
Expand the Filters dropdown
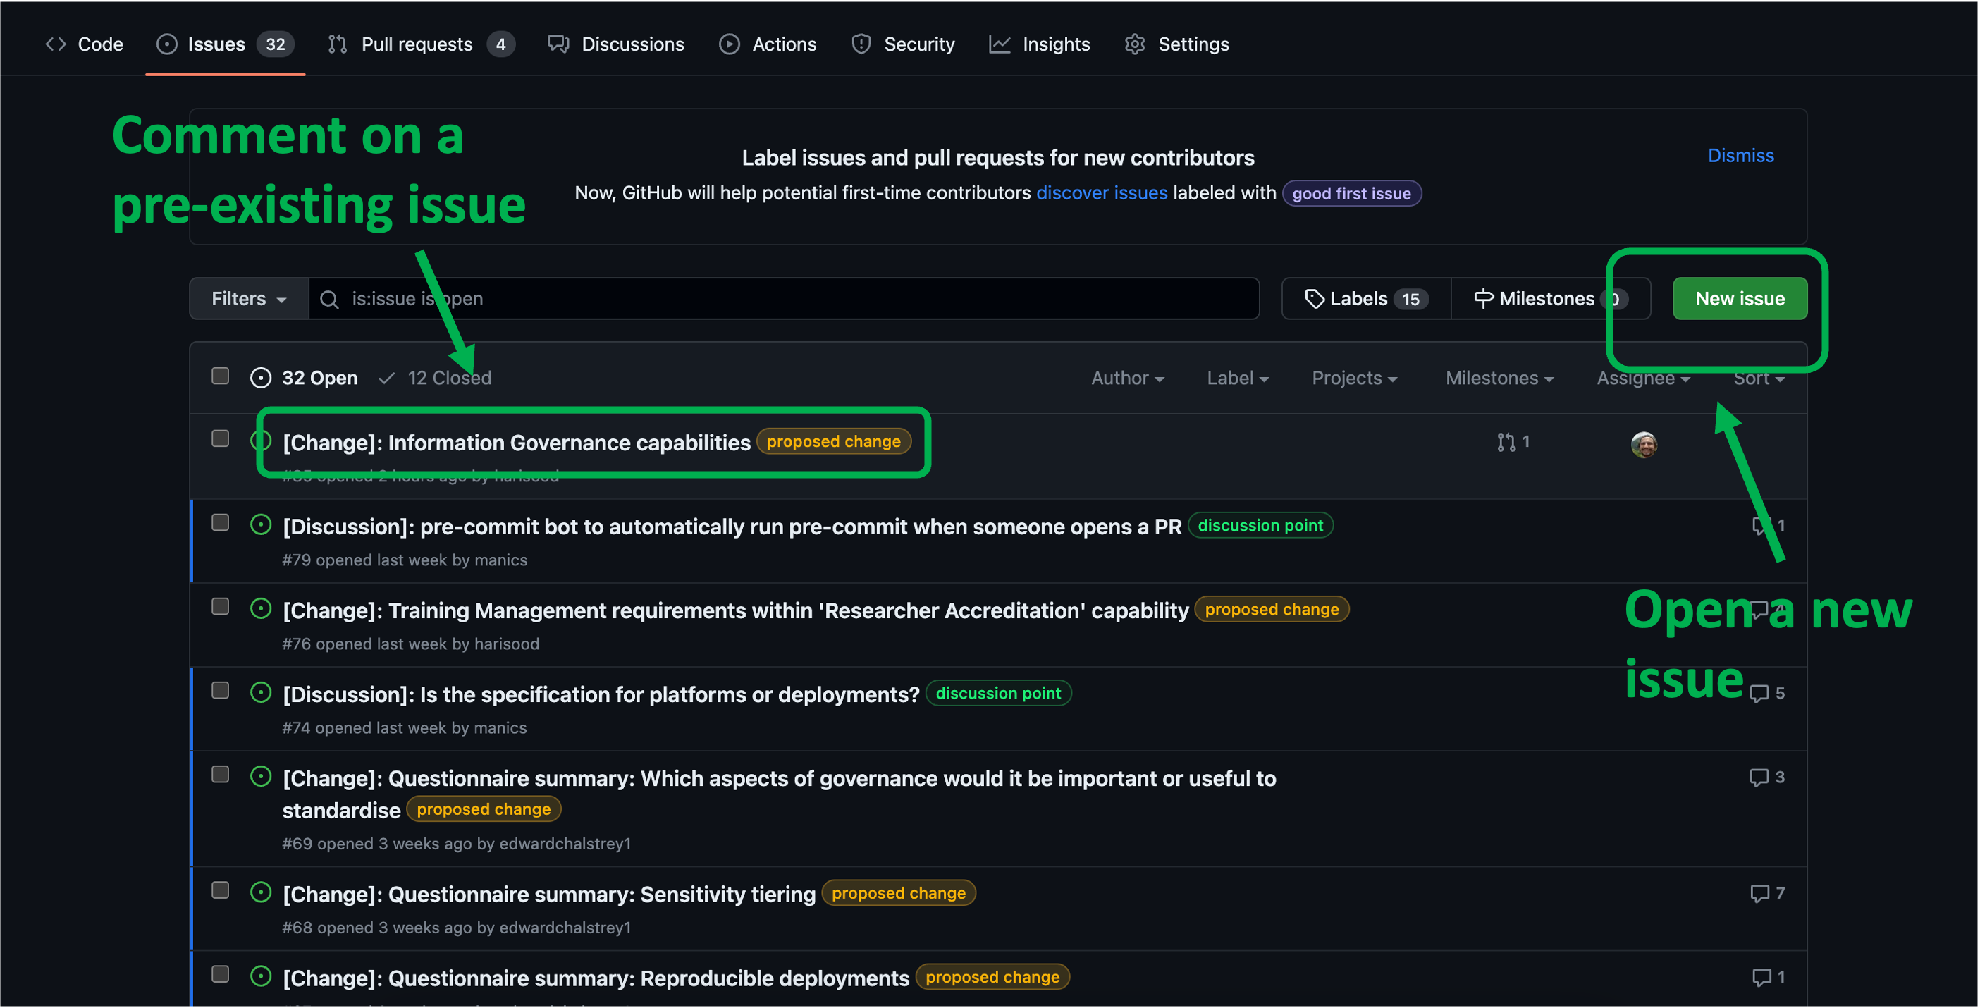[249, 299]
